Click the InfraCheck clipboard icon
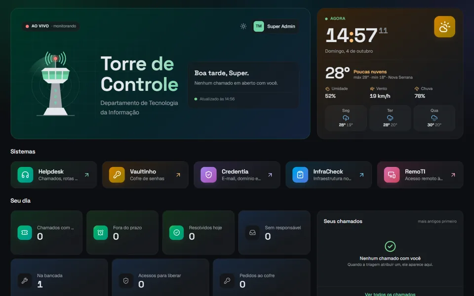Image resolution: width=474 pixels, height=296 pixels. [x=300, y=175]
